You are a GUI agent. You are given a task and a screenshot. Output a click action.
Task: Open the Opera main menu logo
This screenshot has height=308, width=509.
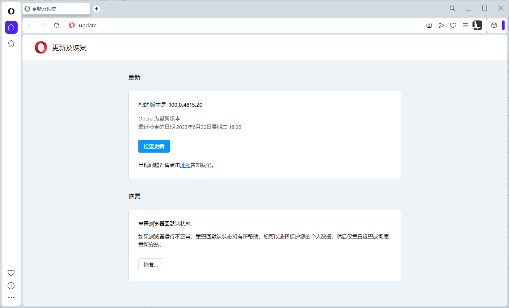[x=11, y=11]
